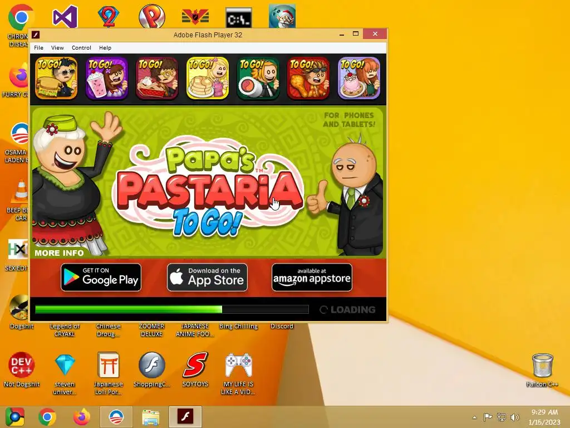Select the To Go sandwich game icon
The image size is (570, 428).
56,78
